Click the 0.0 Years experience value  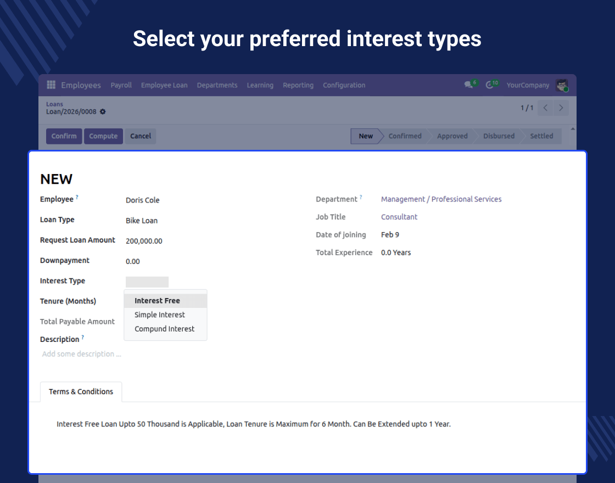[x=396, y=253]
